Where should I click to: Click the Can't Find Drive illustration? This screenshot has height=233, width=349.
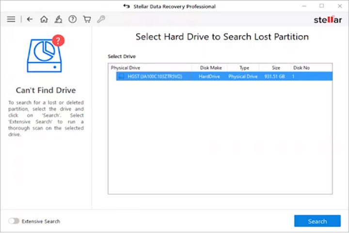pos(46,53)
